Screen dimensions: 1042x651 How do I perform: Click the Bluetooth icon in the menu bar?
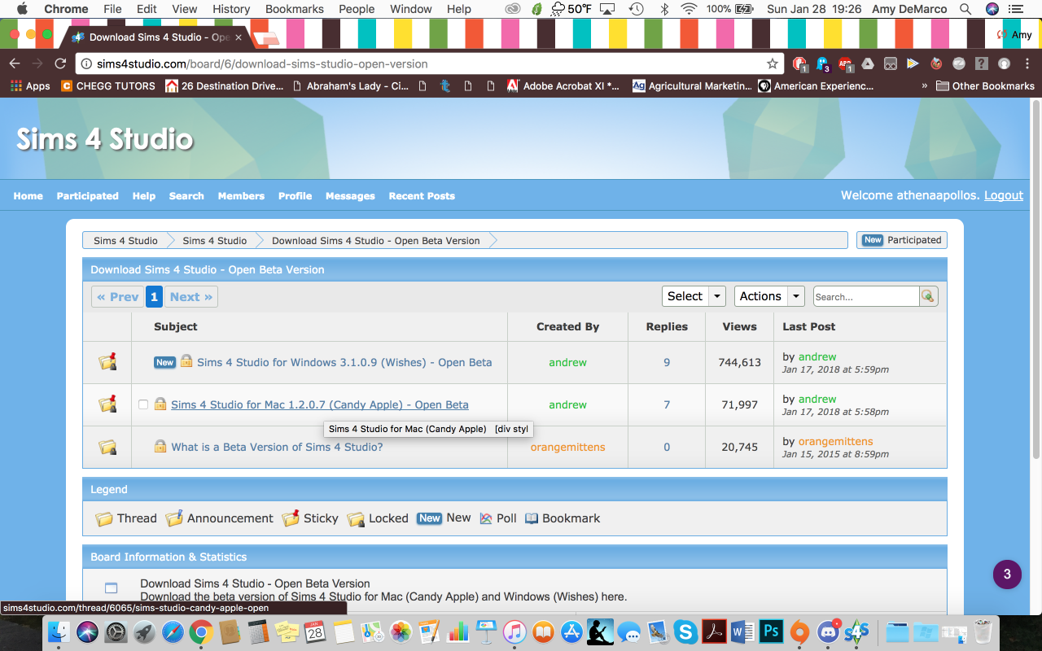664,9
